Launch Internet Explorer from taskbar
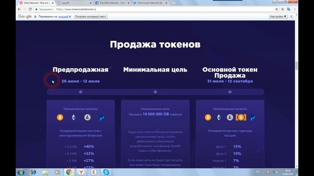The image size is (314, 176). coord(33,172)
